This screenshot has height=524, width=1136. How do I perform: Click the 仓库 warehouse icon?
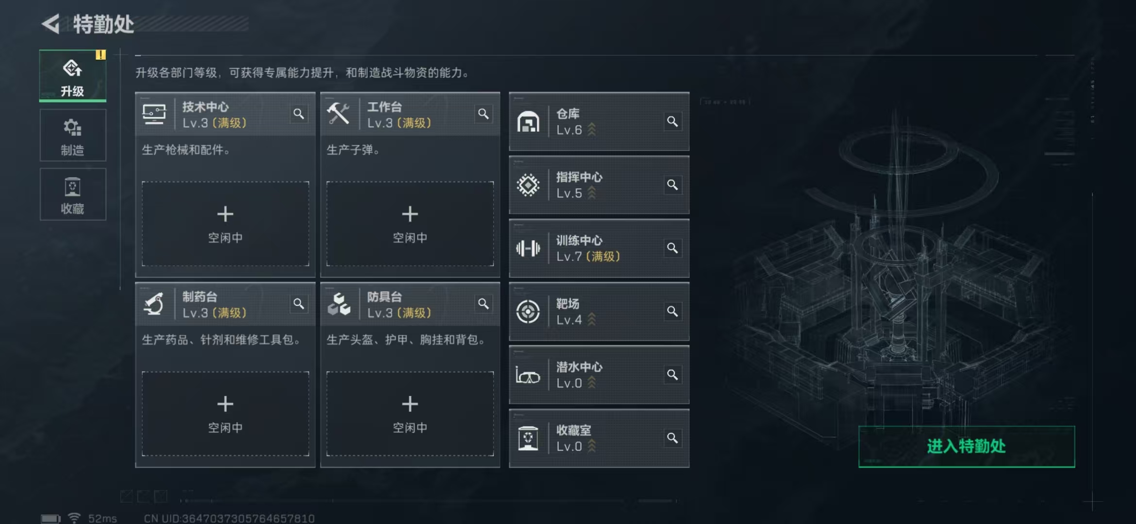point(528,122)
